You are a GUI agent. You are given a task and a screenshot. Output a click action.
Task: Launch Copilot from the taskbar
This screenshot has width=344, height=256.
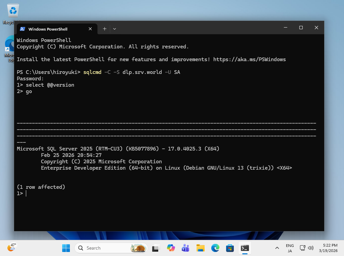pyautogui.click(x=171, y=248)
